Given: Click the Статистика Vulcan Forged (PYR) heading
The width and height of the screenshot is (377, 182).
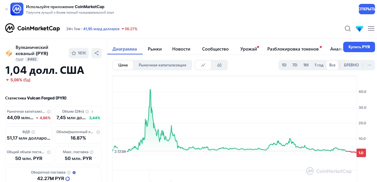Looking at the screenshot, I should coord(35,98).
